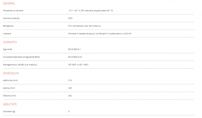The image size is (202, 118).
Task: Click the GENERAL section heading
Action: pos(9,3)
